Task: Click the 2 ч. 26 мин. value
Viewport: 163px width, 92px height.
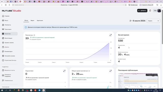Action: (77, 74)
